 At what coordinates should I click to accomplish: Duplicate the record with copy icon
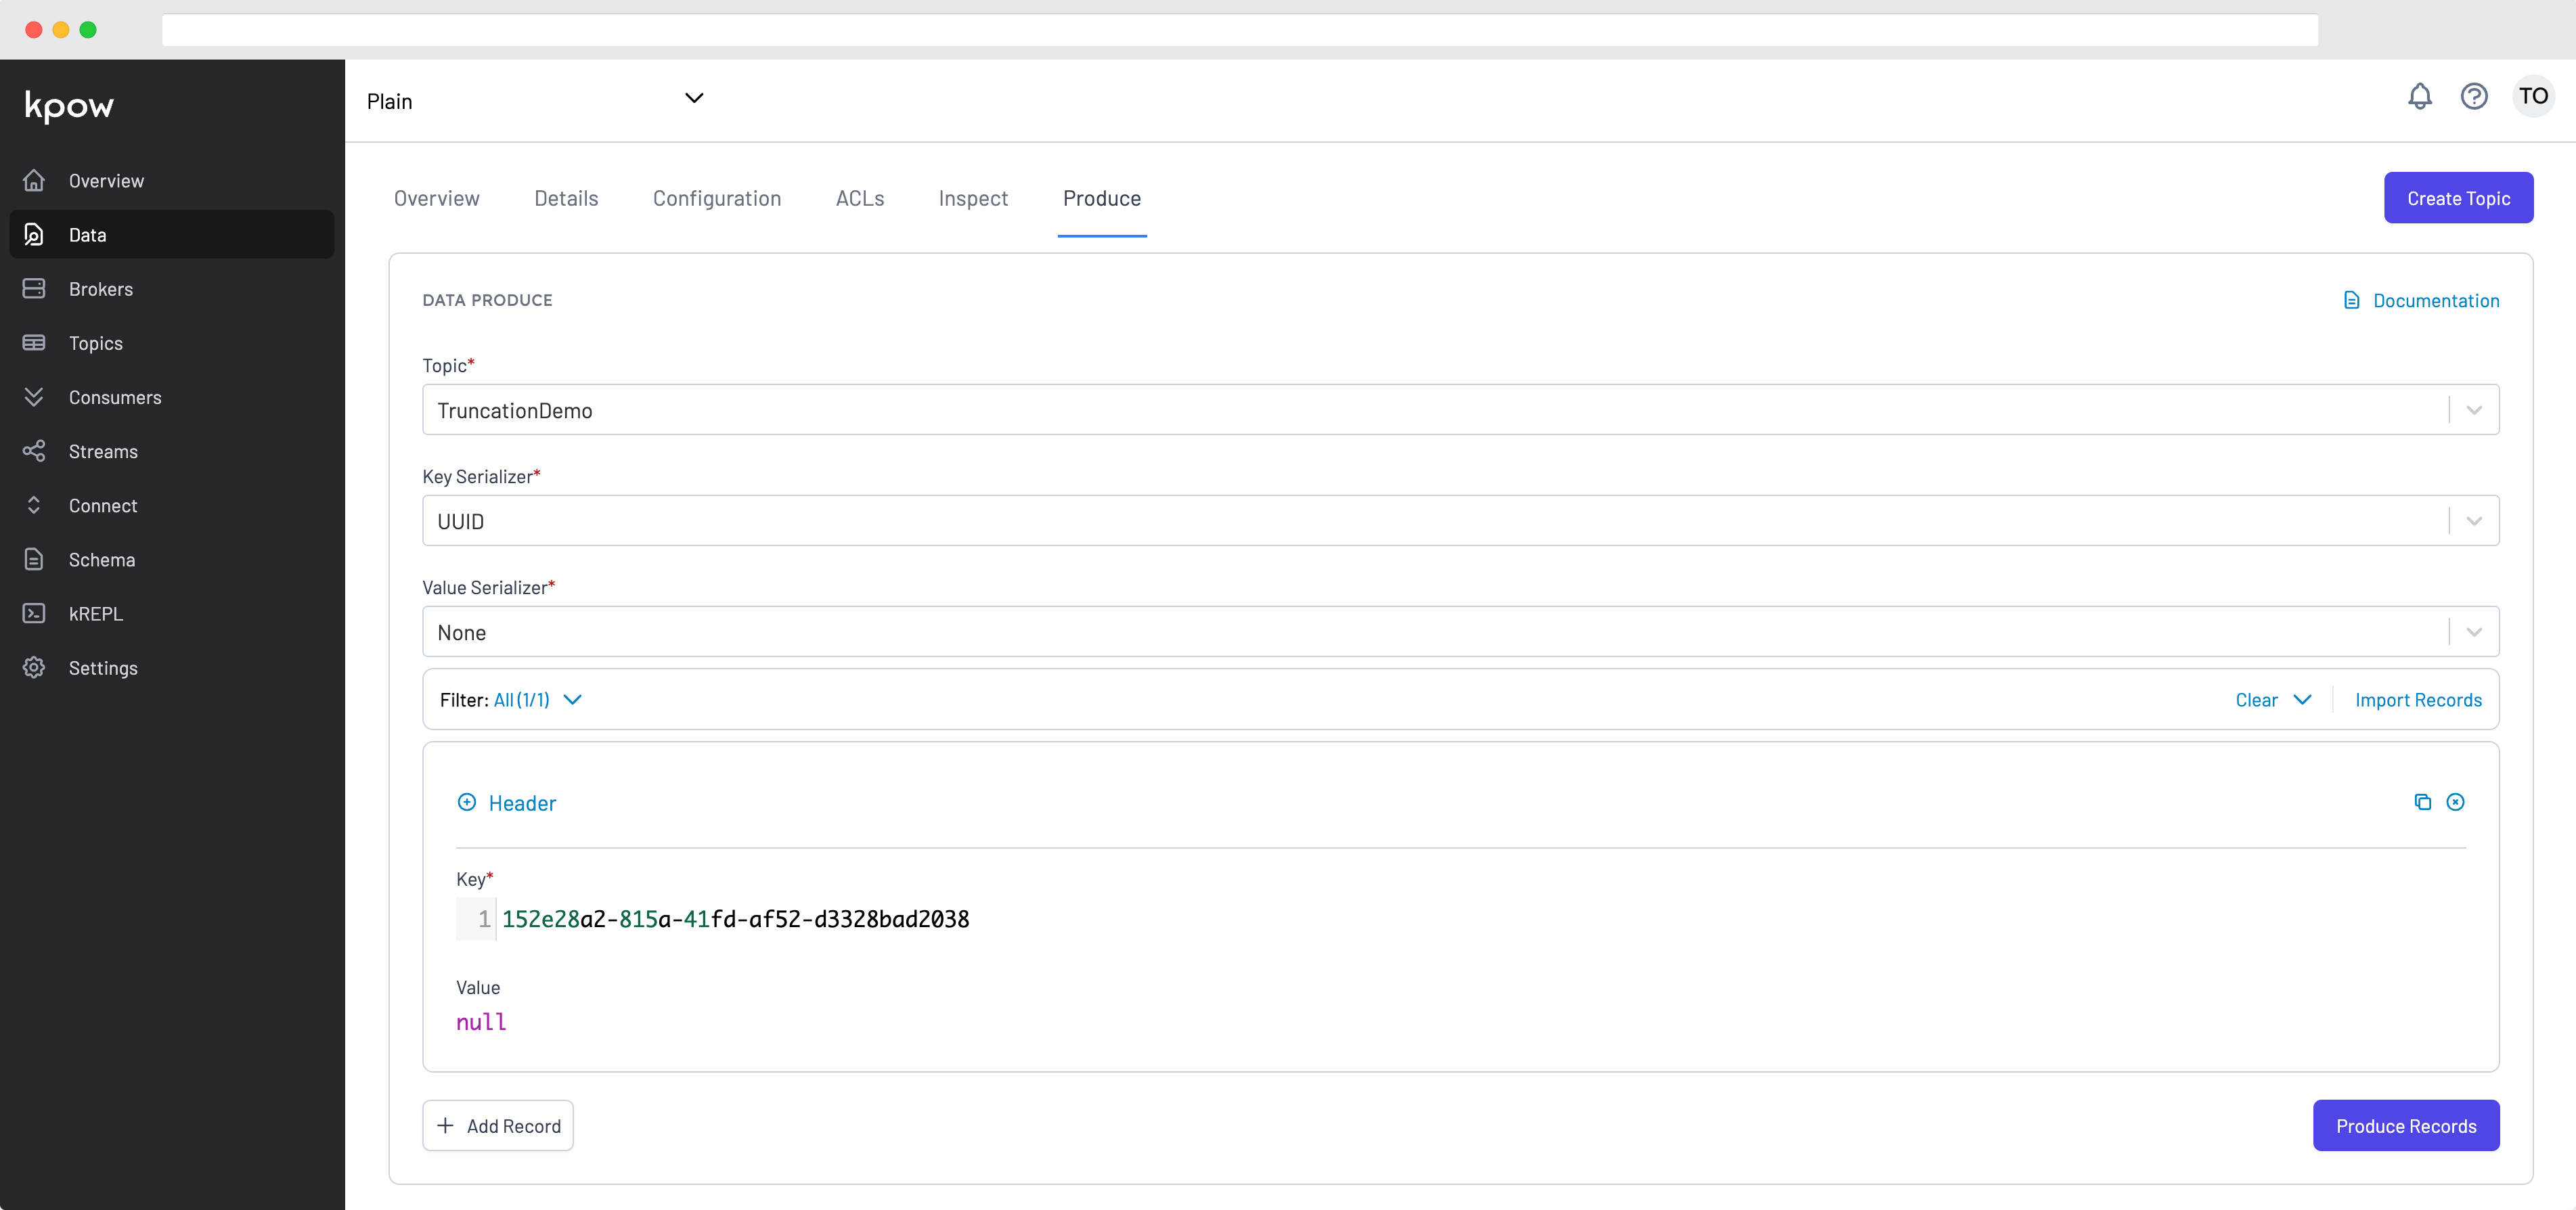(2422, 802)
